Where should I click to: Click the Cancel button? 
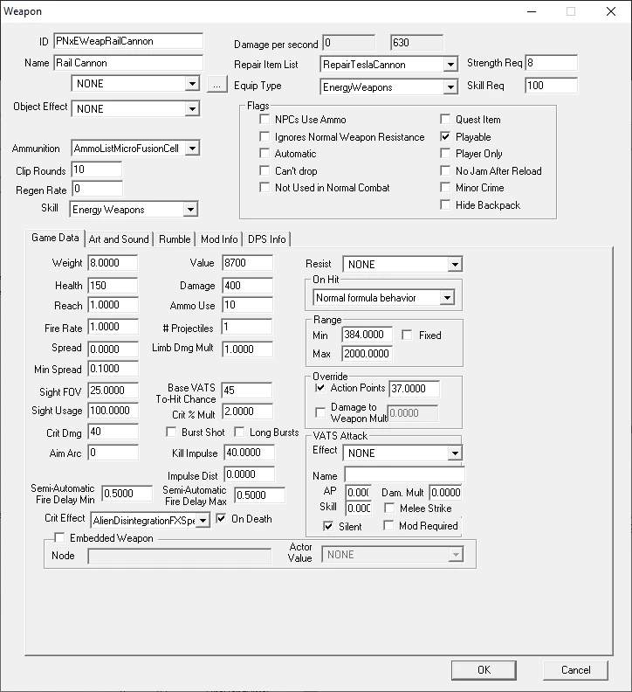pos(575,670)
